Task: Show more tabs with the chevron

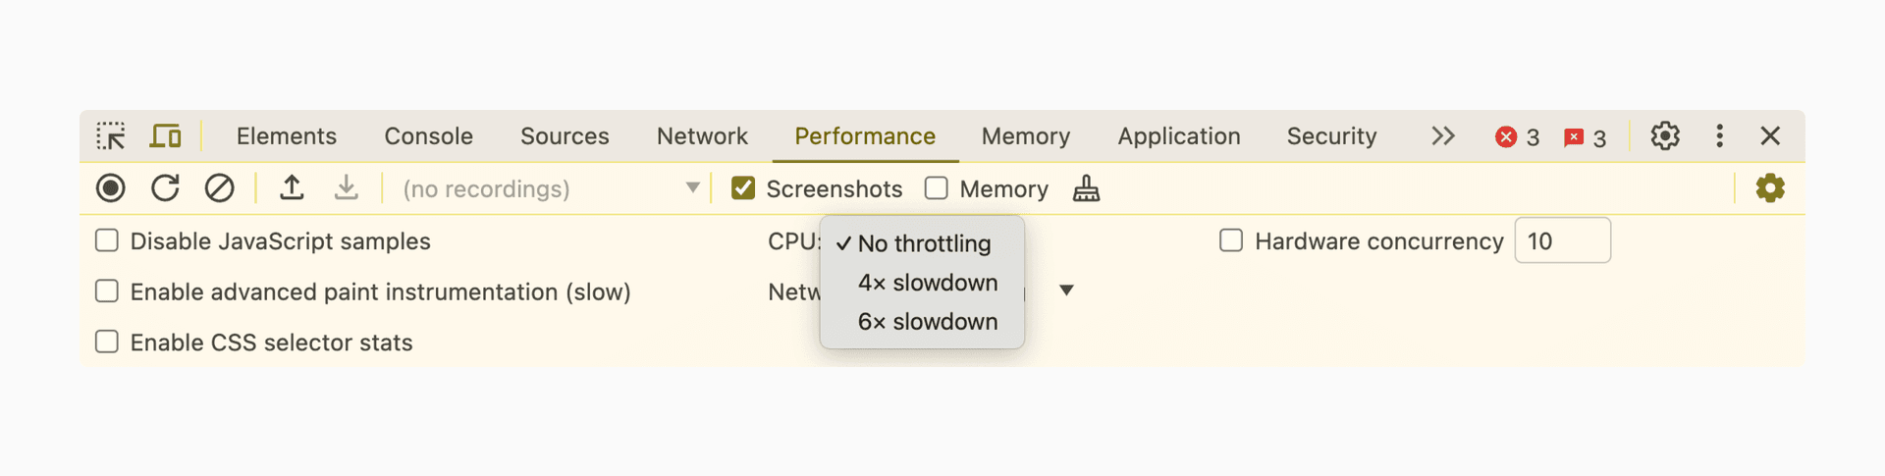Action: tap(1442, 135)
